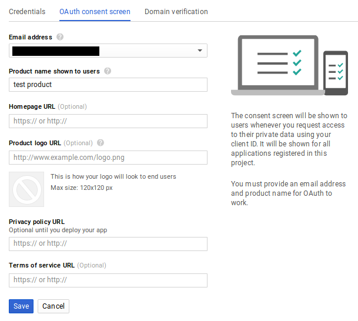This screenshot has width=358, height=321.
Task: Focus the Product logo URL input
Action: pos(108,158)
